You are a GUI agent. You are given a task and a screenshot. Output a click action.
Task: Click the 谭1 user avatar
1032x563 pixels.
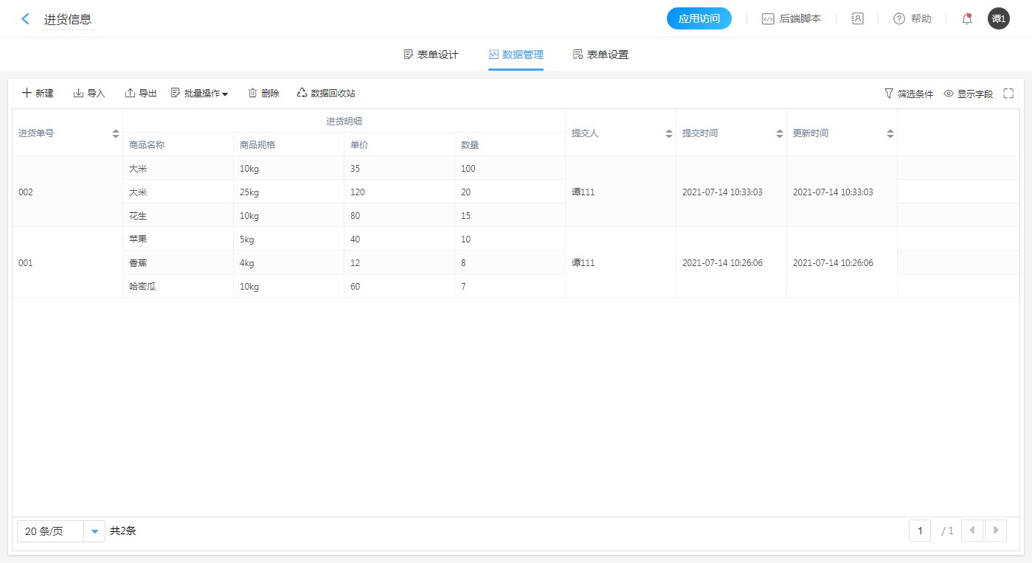coord(998,19)
